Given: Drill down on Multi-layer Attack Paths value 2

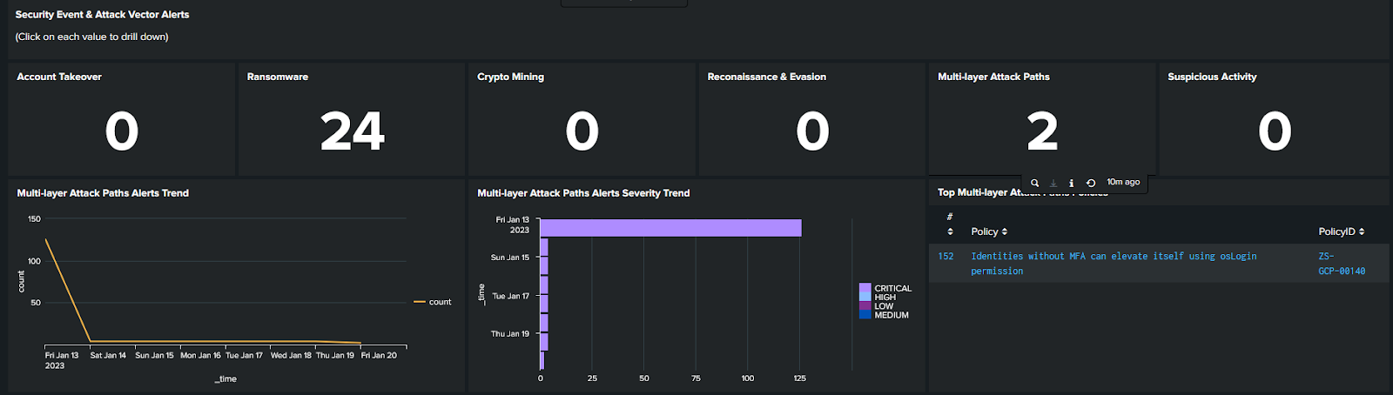Looking at the screenshot, I should point(1042,131).
